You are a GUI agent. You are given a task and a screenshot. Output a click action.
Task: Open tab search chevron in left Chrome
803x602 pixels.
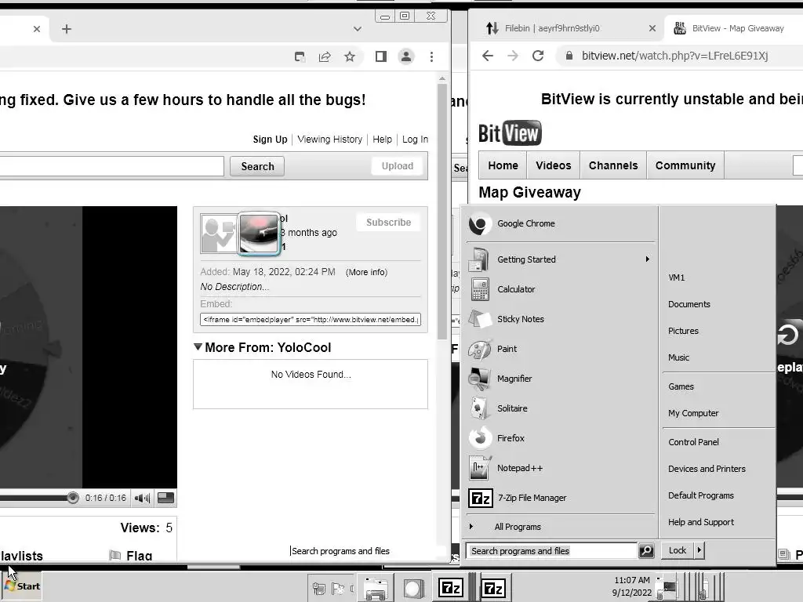point(358,29)
